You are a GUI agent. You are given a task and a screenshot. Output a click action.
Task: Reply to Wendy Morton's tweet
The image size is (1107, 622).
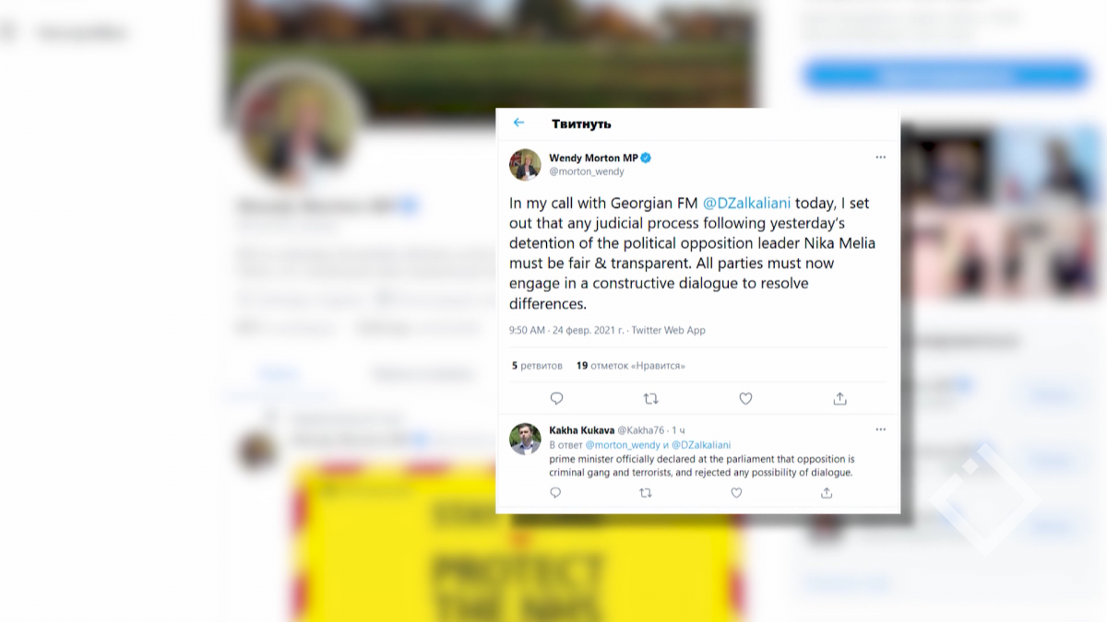[x=556, y=399]
